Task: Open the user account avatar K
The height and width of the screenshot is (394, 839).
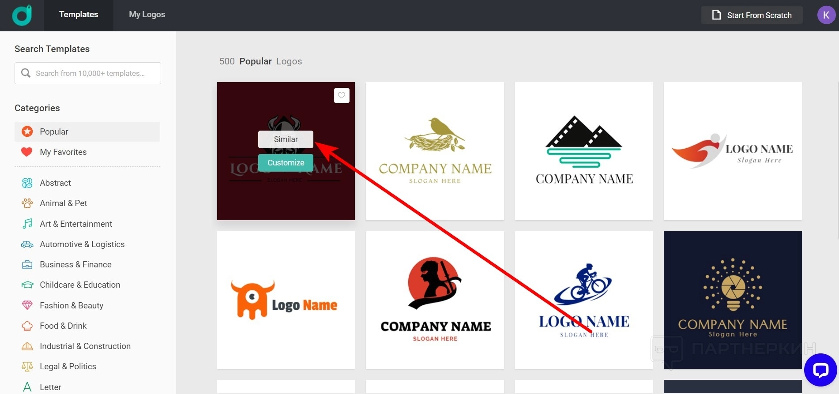Action: (826, 15)
